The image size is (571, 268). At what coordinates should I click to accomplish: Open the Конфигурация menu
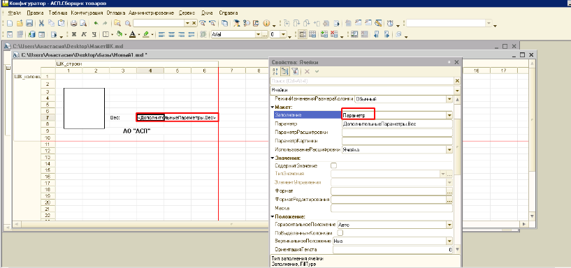[87, 13]
